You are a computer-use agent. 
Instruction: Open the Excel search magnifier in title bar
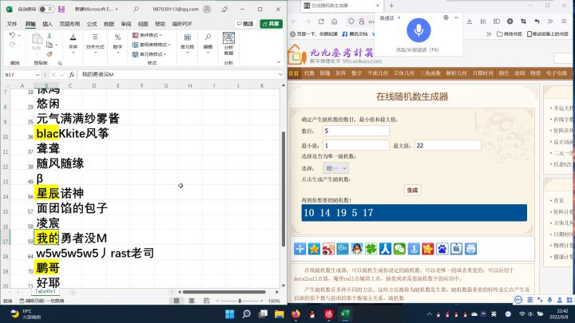(136, 9)
